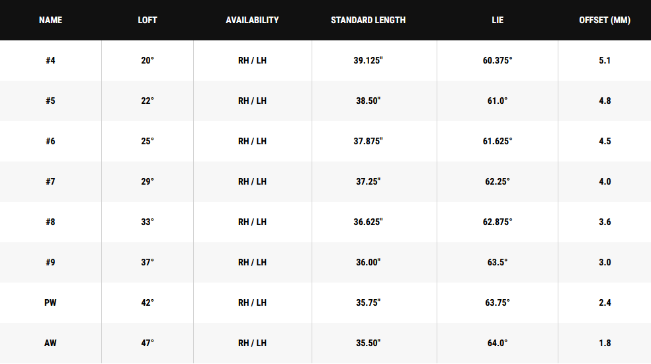This screenshot has width=651, height=364.
Task: Select the #7 iron name cell
Action: (50, 181)
